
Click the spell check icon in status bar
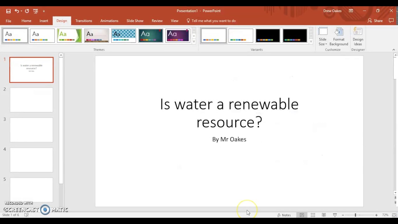coord(26,215)
